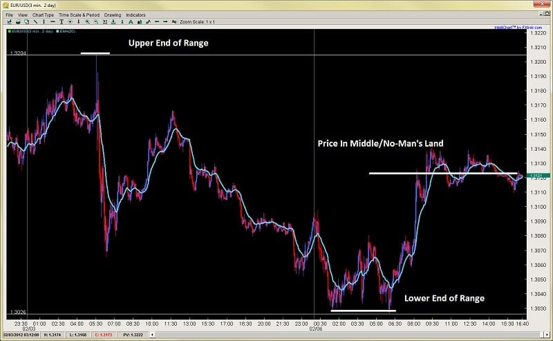
Task: Click the right arrow toolbar icon
Action: pyautogui.click(x=165, y=22)
